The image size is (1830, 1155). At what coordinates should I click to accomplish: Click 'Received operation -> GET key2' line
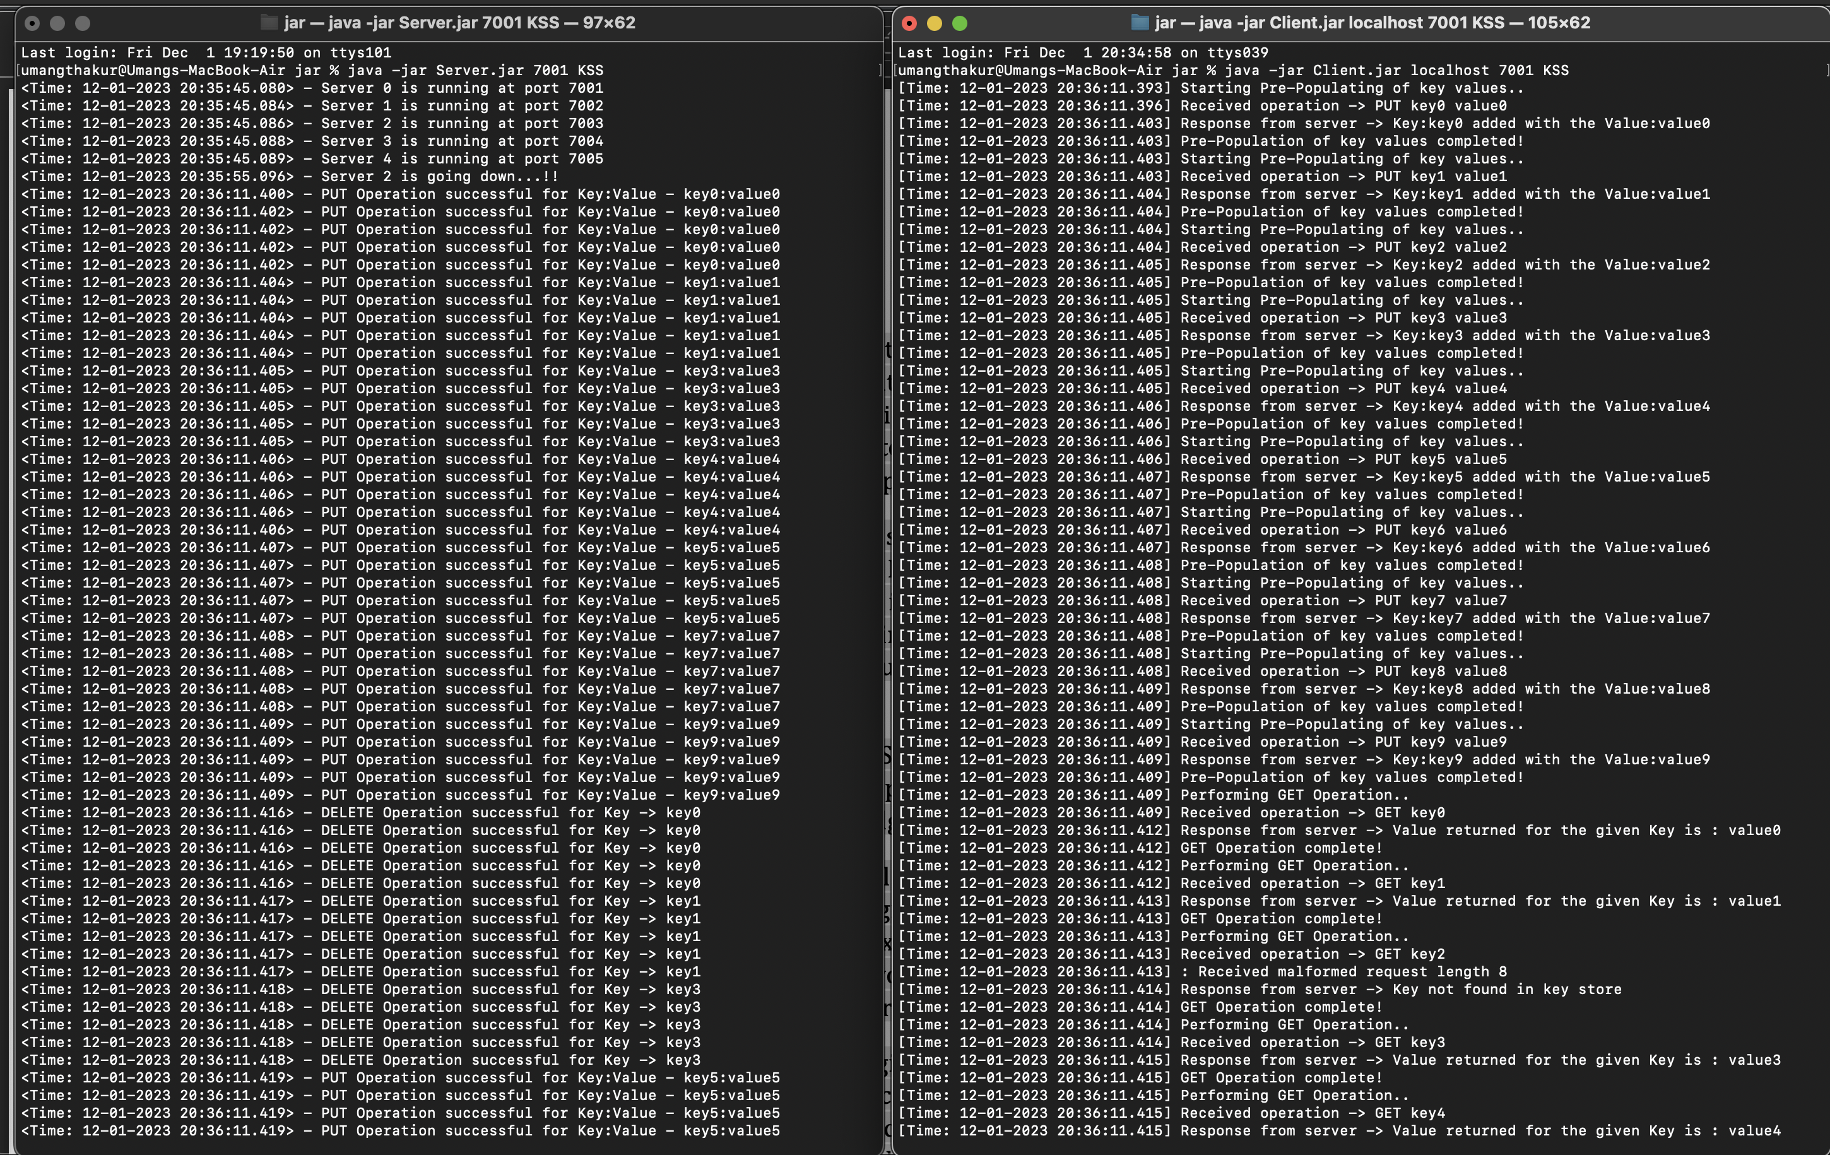pyautogui.click(x=1171, y=954)
